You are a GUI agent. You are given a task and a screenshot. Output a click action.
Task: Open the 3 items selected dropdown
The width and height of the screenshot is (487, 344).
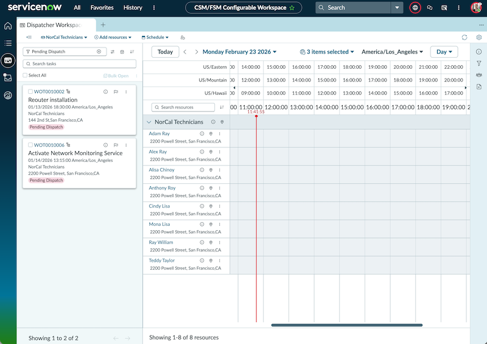pyautogui.click(x=327, y=52)
